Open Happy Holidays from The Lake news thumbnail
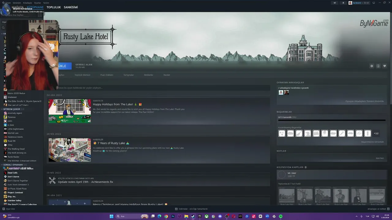 tap(70, 111)
